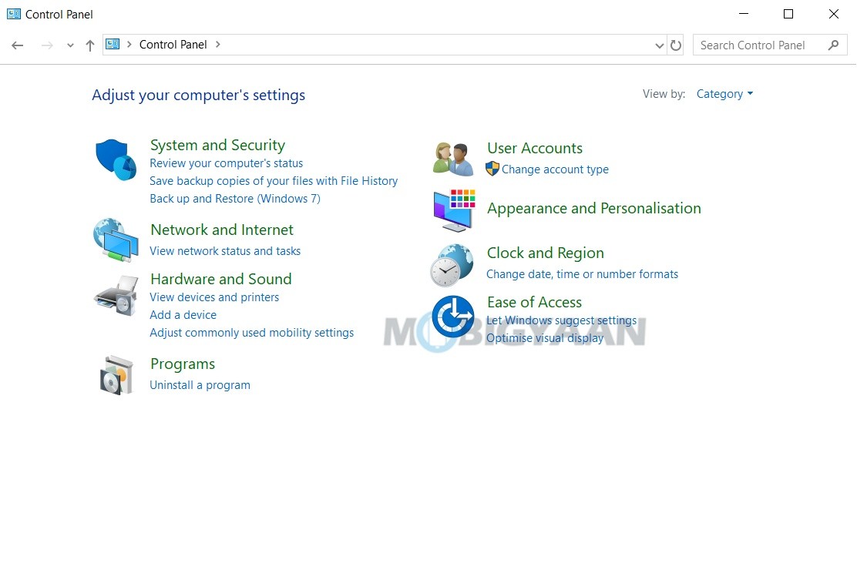The width and height of the screenshot is (857, 570).
Task: Open Uninstall a program
Action: (x=200, y=384)
